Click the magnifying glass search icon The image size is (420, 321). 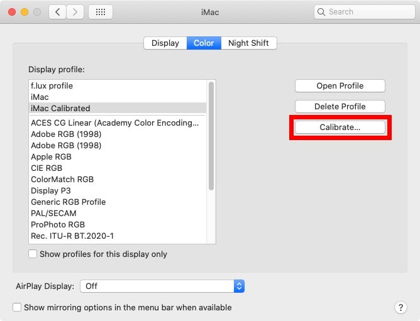point(321,12)
